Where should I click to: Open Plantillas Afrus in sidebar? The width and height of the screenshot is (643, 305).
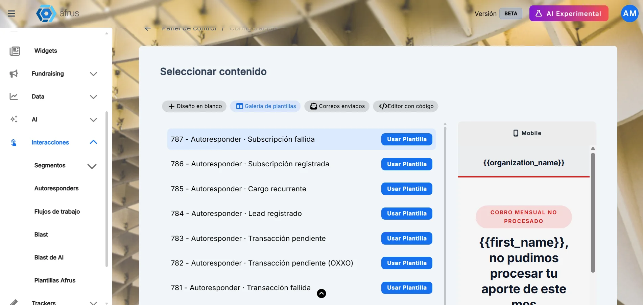tap(55, 280)
